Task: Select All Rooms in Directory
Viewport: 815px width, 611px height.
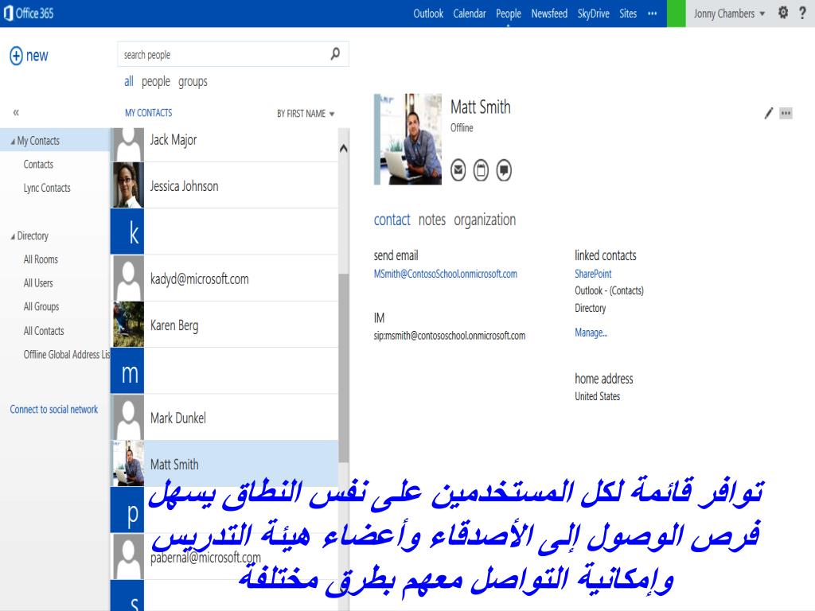Action: [x=41, y=259]
